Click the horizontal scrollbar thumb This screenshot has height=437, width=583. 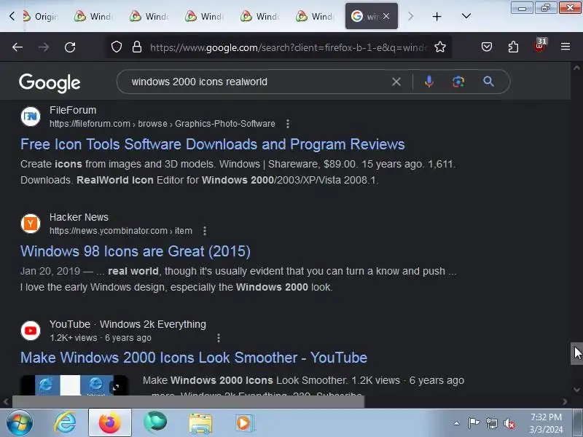[x=189, y=402]
